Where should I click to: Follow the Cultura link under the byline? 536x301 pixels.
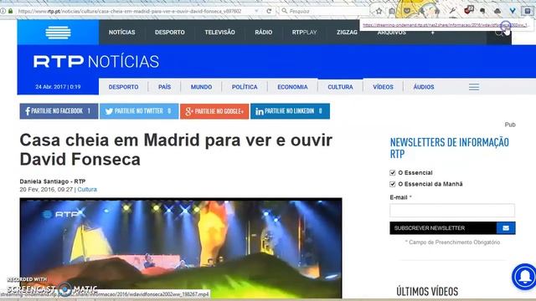click(x=87, y=190)
